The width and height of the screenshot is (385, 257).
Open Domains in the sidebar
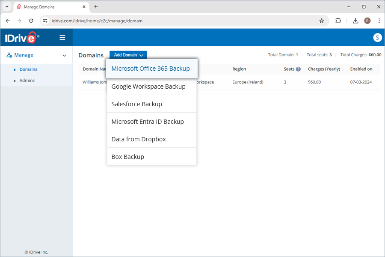[28, 69]
